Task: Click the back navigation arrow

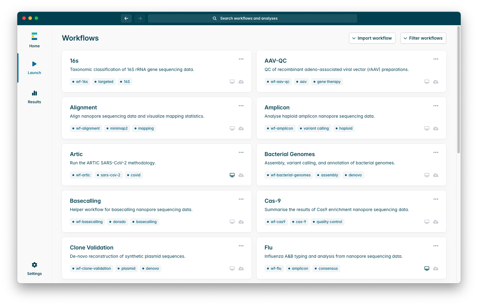Action: click(x=126, y=18)
